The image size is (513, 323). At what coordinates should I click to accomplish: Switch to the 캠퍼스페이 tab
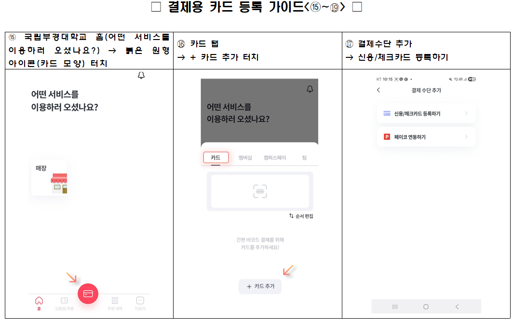[275, 158]
